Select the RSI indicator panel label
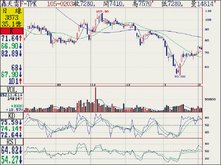The height and width of the screenshot is (165, 221). click(x=12, y=141)
